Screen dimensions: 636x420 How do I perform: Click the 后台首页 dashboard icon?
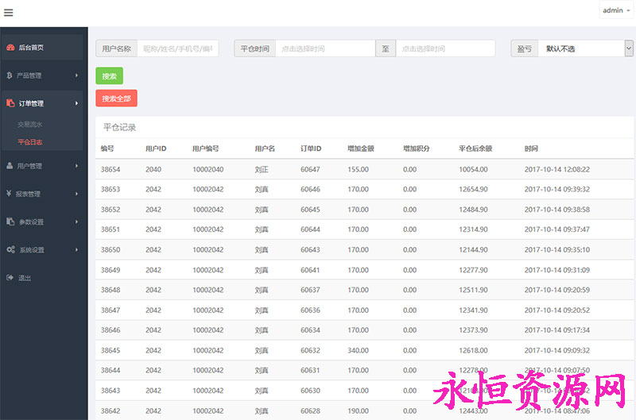click(x=10, y=48)
